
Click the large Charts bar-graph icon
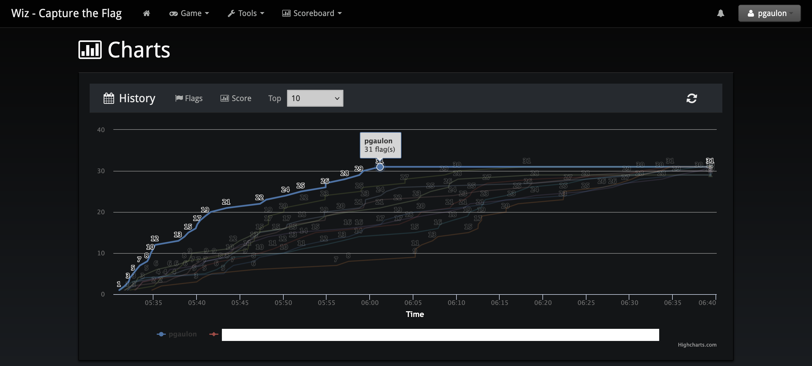click(x=90, y=50)
